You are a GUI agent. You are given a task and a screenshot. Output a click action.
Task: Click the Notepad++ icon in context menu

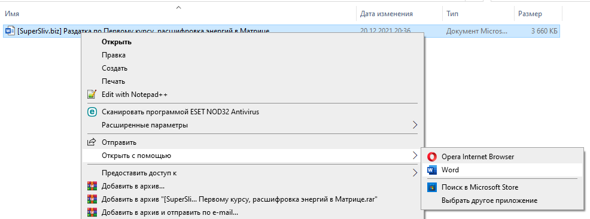(x=92, y=94)
